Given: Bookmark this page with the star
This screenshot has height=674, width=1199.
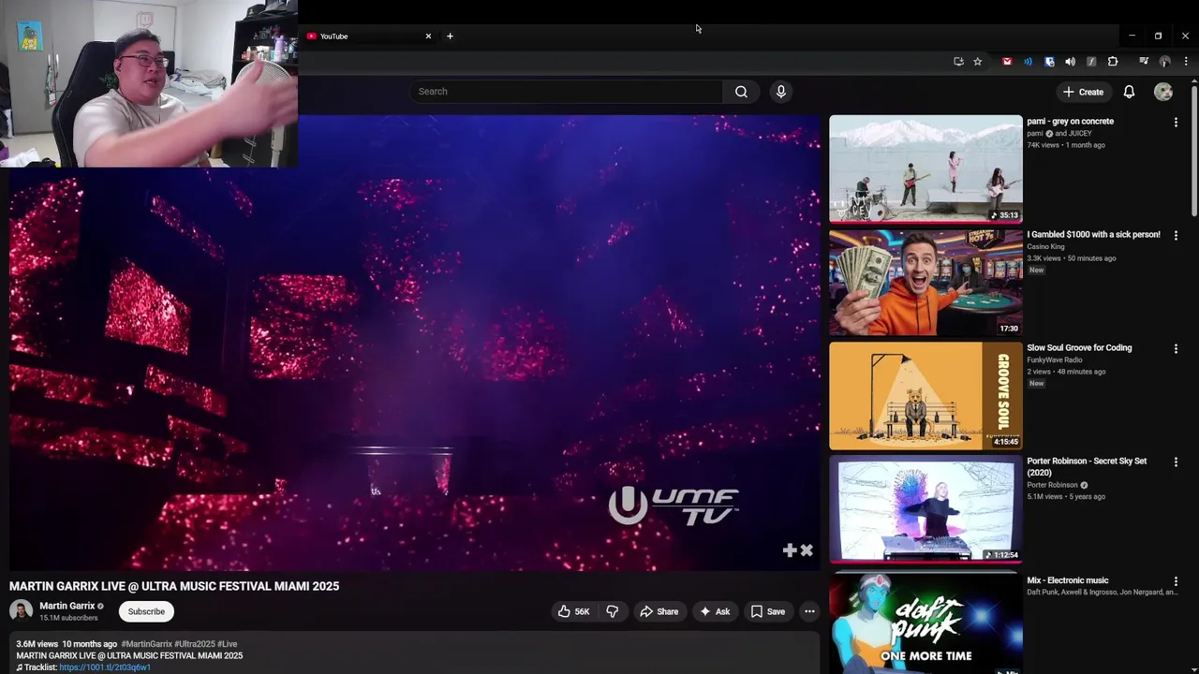Looking at the screenshot, I should click(x=977, y=62).
